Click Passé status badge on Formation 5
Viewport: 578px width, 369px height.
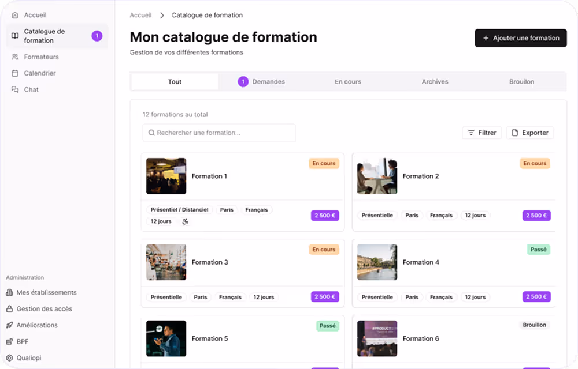point(327,326)
